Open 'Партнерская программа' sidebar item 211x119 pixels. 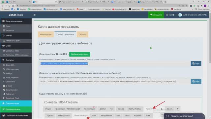click(16, 115)
